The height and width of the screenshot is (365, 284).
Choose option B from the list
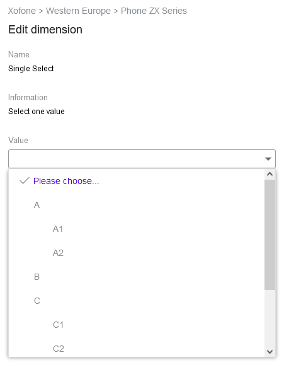pos(137,277)
